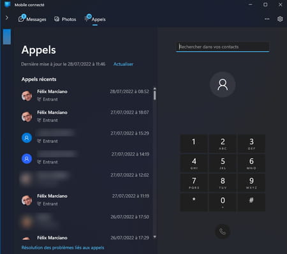Click the blue avatar of 15:29 call
Screen dimensions: 287x254
(x=27, y=138)
